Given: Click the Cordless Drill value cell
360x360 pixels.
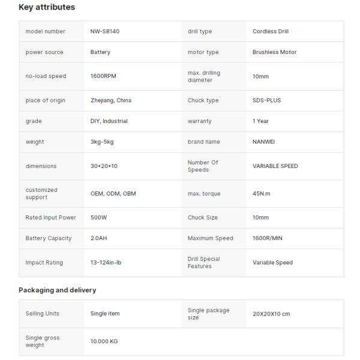Looking at the screenshot, I should (271, 31).
